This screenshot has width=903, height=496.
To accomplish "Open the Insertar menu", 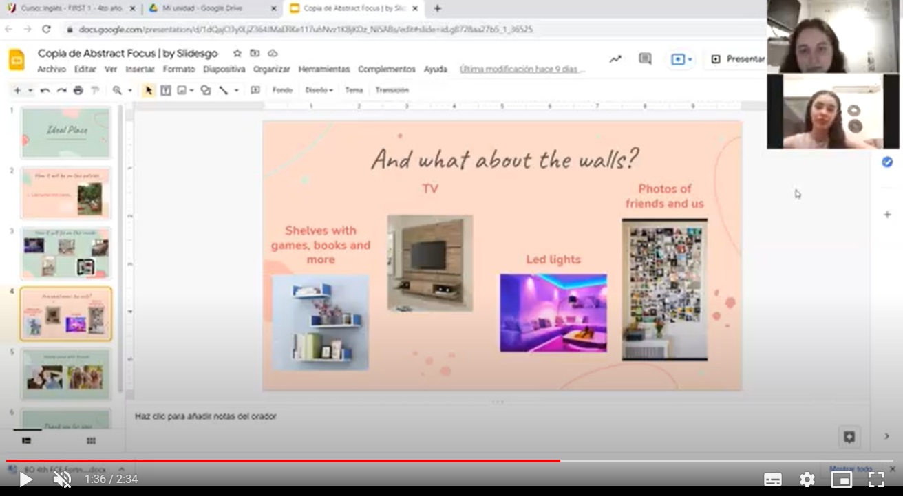I will point(140,69).
